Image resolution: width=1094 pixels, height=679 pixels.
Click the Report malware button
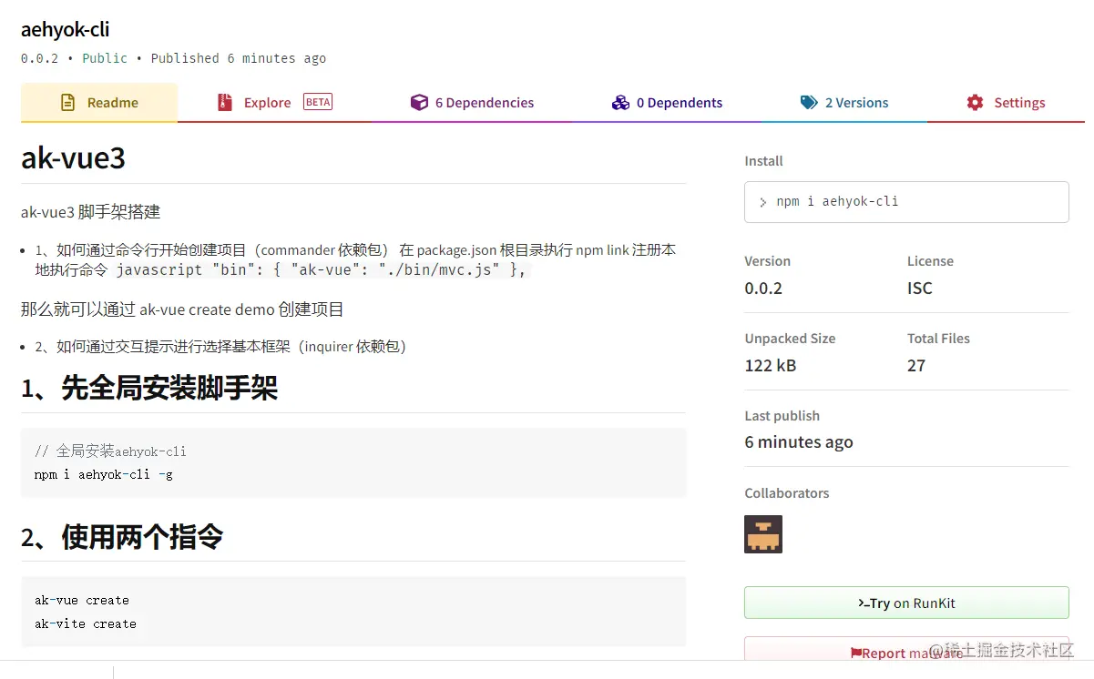[x=906, y=651]
